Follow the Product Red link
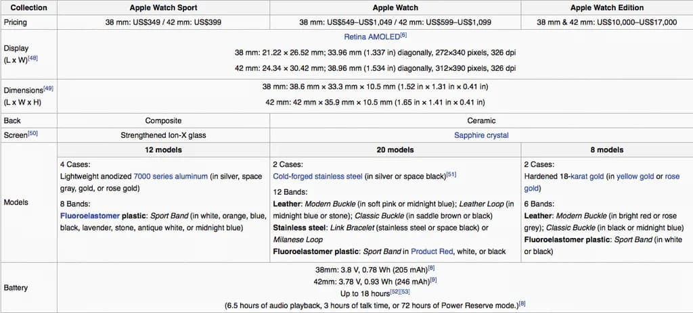693x313 pixels. coord(432,251)
